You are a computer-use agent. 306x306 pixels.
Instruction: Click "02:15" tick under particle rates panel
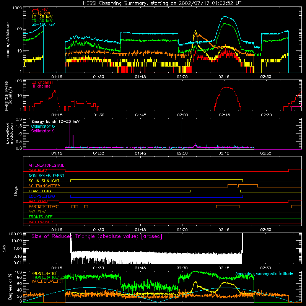pyautogui.click(x=225, y=115)
